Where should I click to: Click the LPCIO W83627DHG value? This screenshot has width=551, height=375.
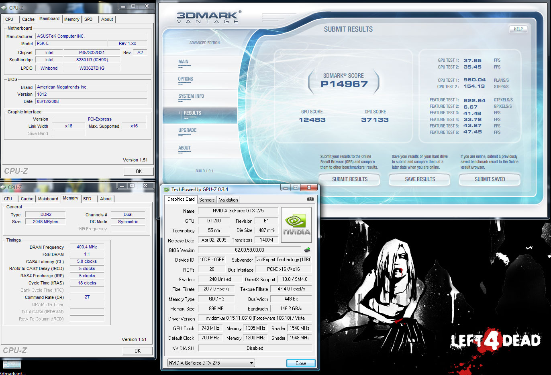point(92,68)
